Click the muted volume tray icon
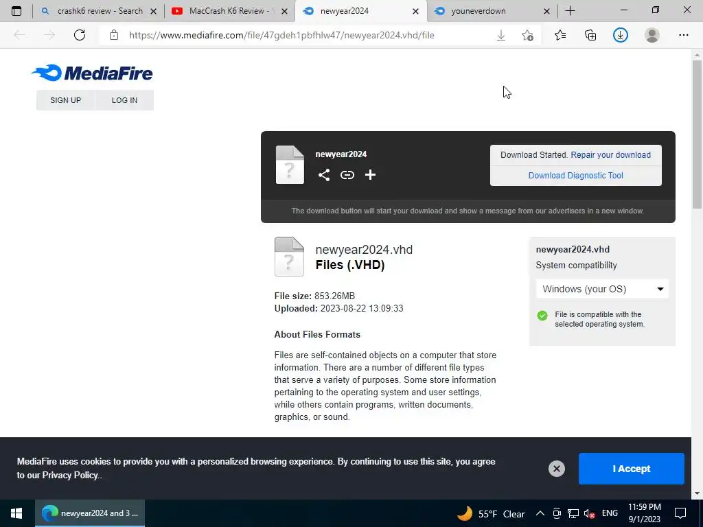 (589, 513)
